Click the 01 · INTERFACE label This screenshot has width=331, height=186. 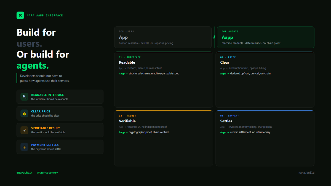pos(130,57)
